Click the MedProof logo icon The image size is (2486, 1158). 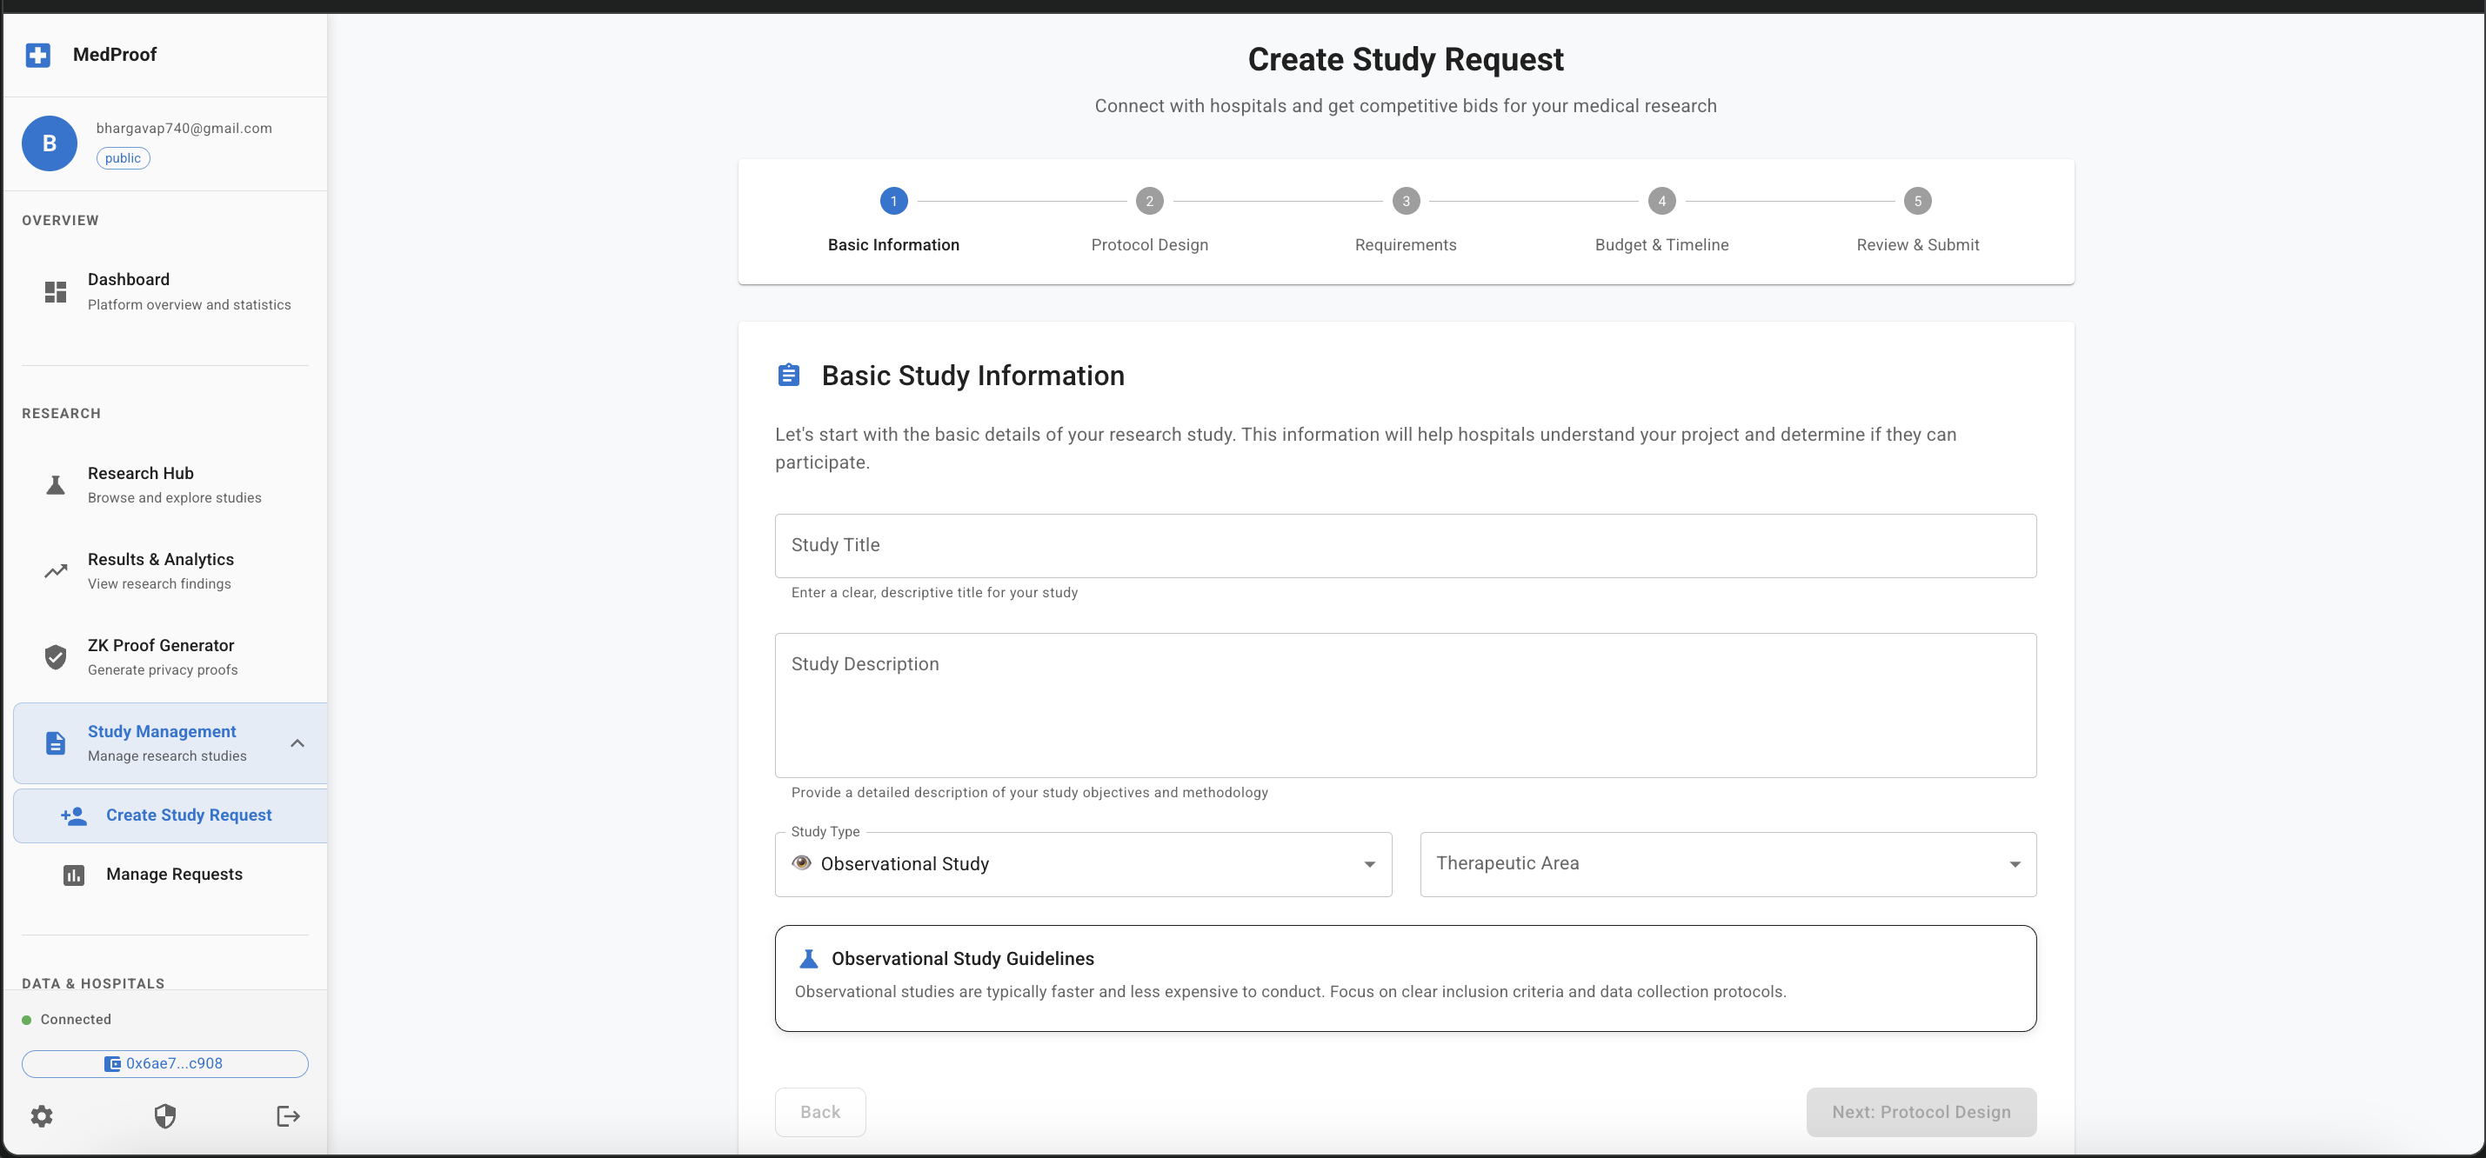pos(37,55)
